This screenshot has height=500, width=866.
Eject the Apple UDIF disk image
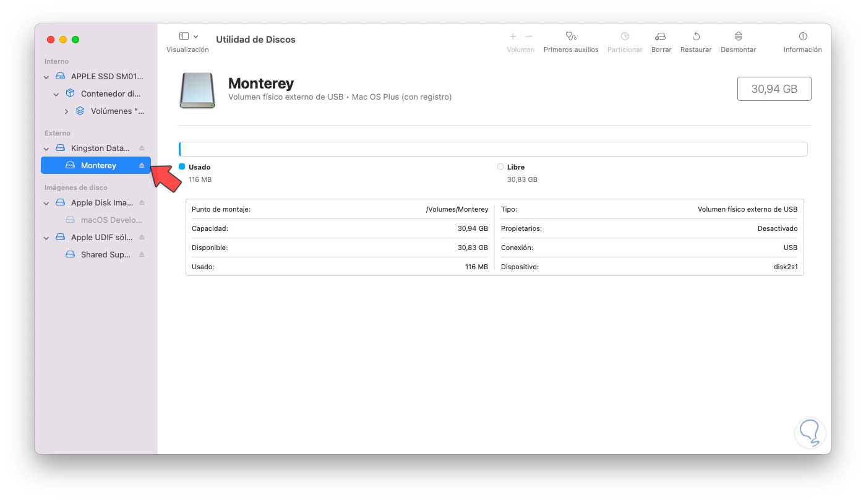(142, 237)
